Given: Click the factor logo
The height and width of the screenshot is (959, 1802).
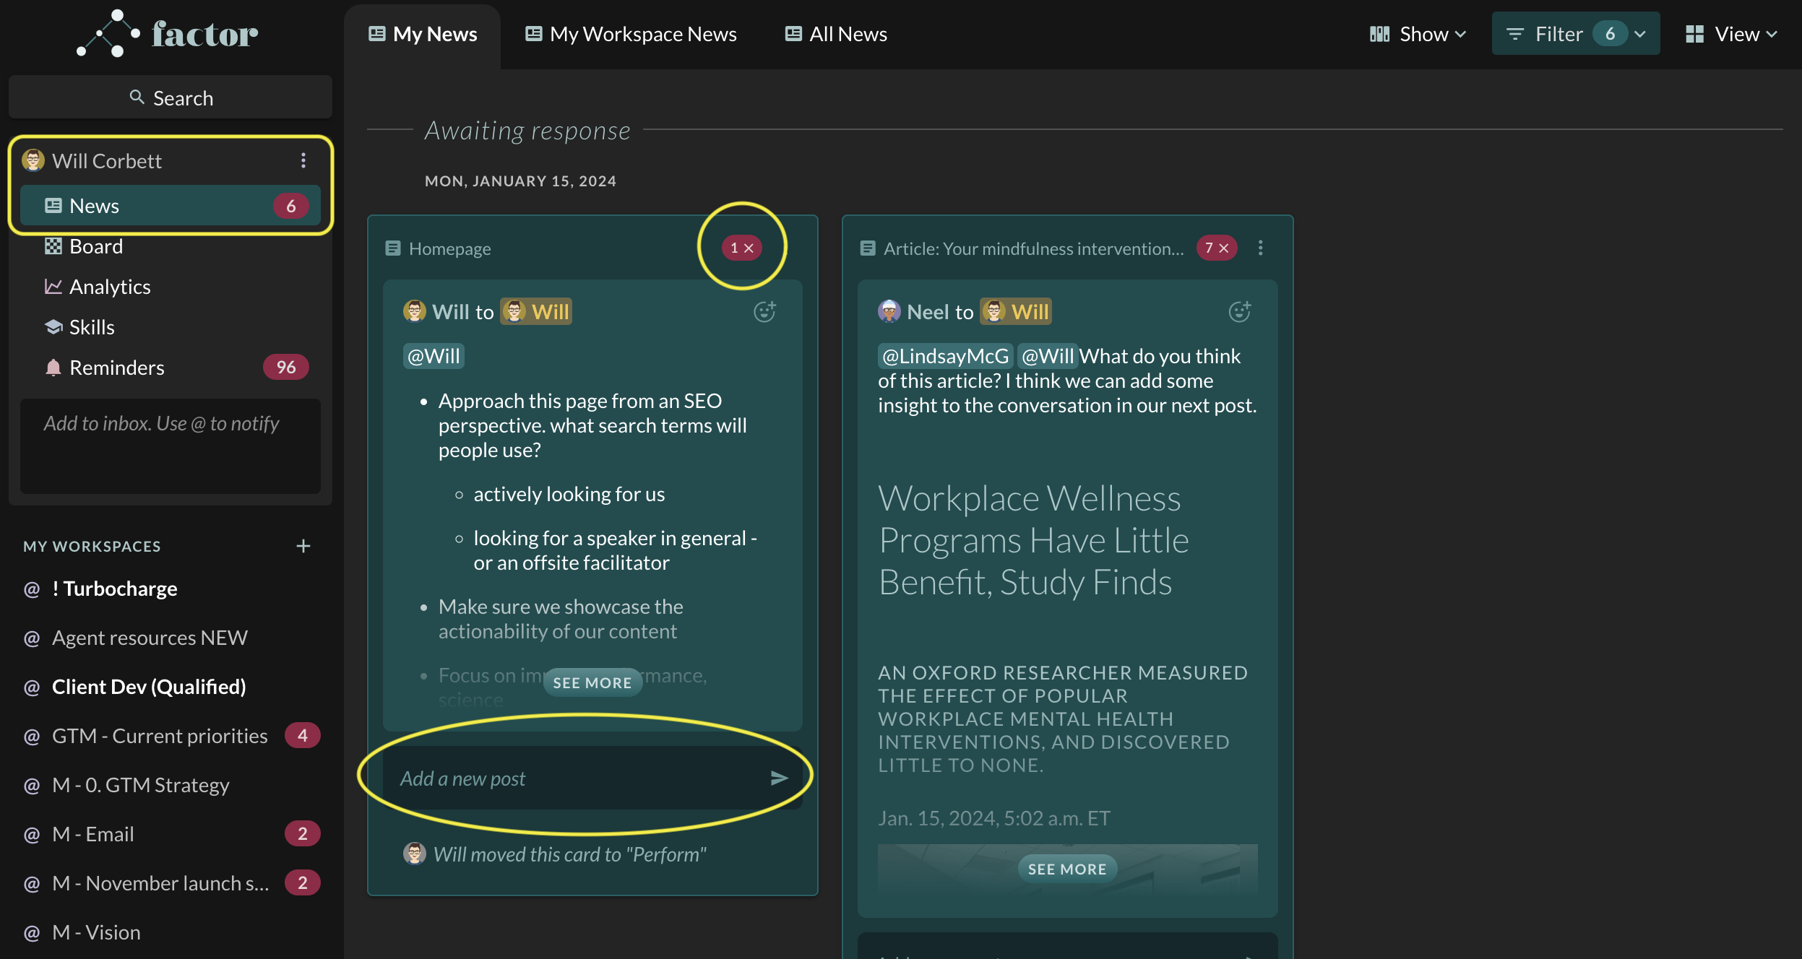Looking at the screenshot, I should (x=168, y=33).
